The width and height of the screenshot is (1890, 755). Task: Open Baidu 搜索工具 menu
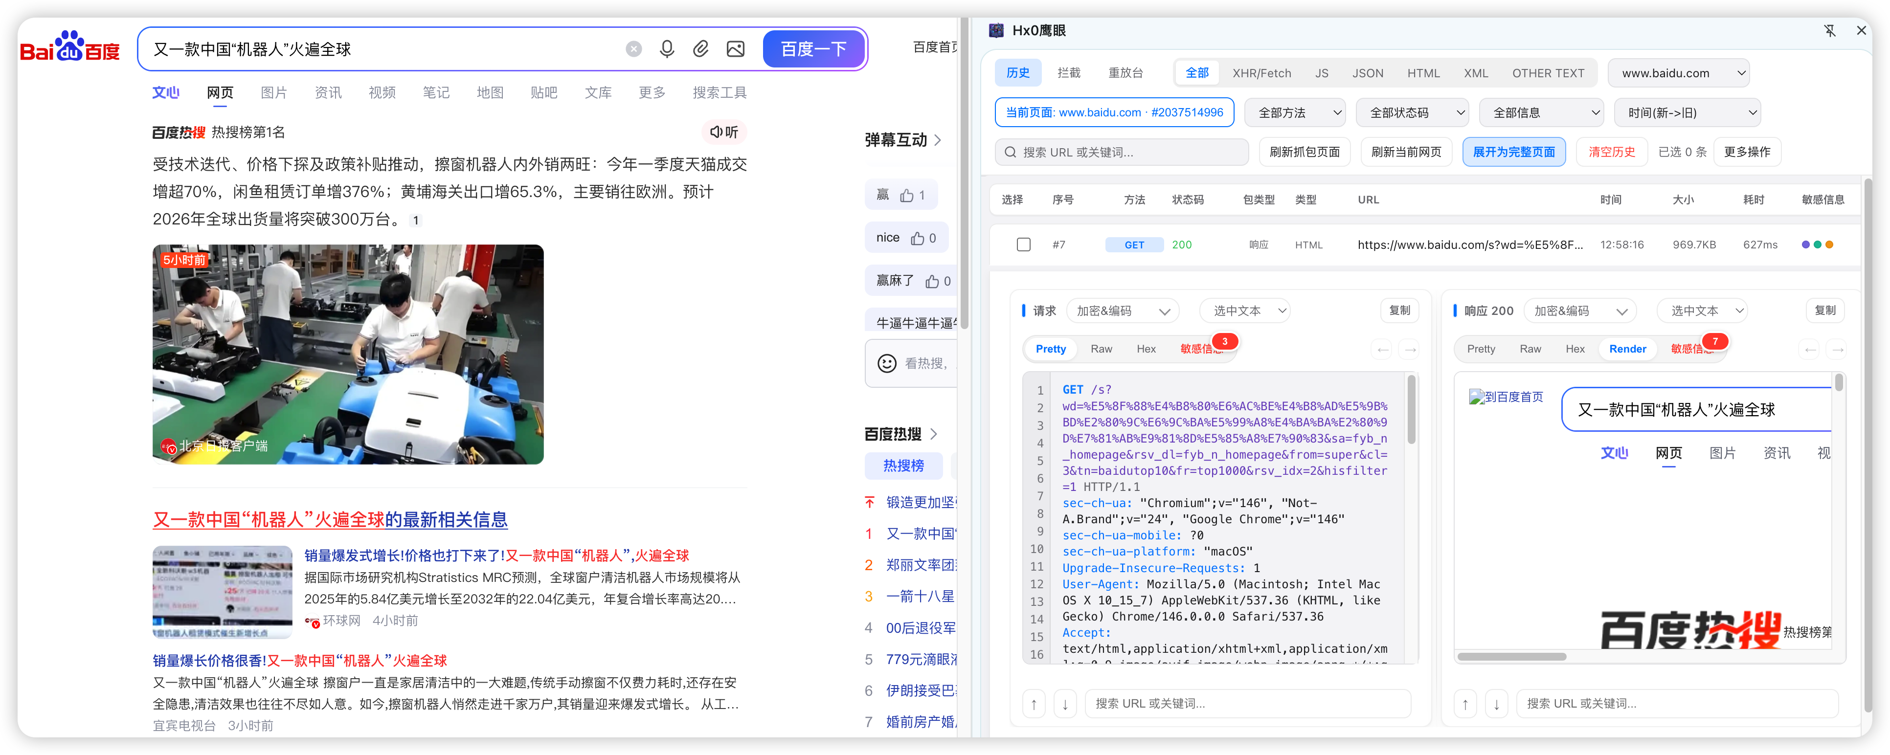coord(719,92)
